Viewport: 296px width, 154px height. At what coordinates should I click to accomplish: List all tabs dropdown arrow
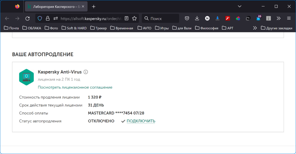coord(239,7)
